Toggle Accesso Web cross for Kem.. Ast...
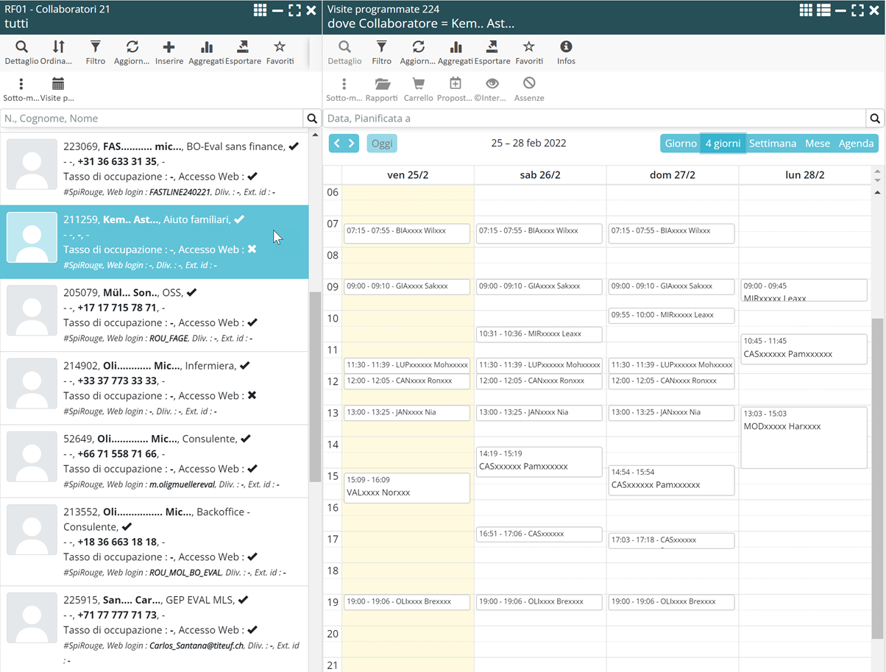This screenshot has width=886, height=672. click(x=252, y=250)
